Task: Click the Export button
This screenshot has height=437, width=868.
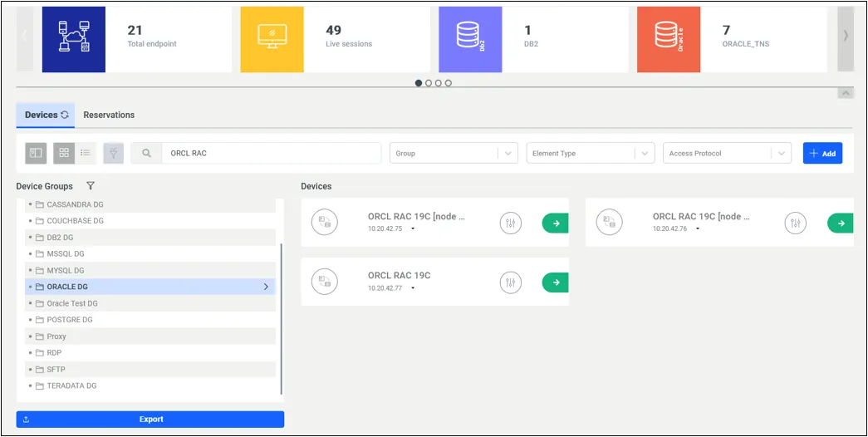Action: (x=150, y=420)
